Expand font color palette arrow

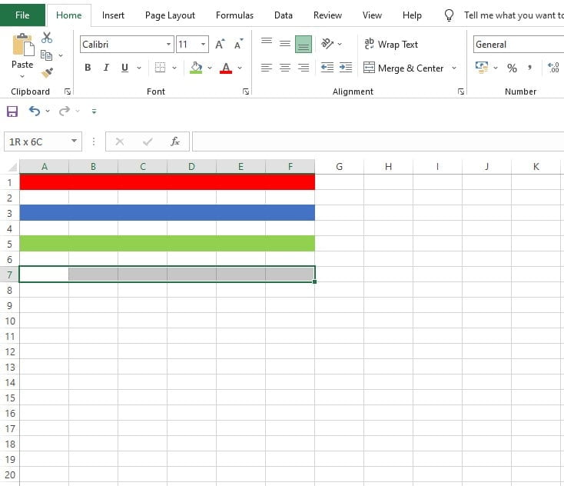240,68
